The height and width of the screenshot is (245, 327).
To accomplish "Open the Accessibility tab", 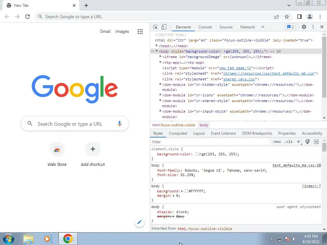I will [x=312, y=133].
